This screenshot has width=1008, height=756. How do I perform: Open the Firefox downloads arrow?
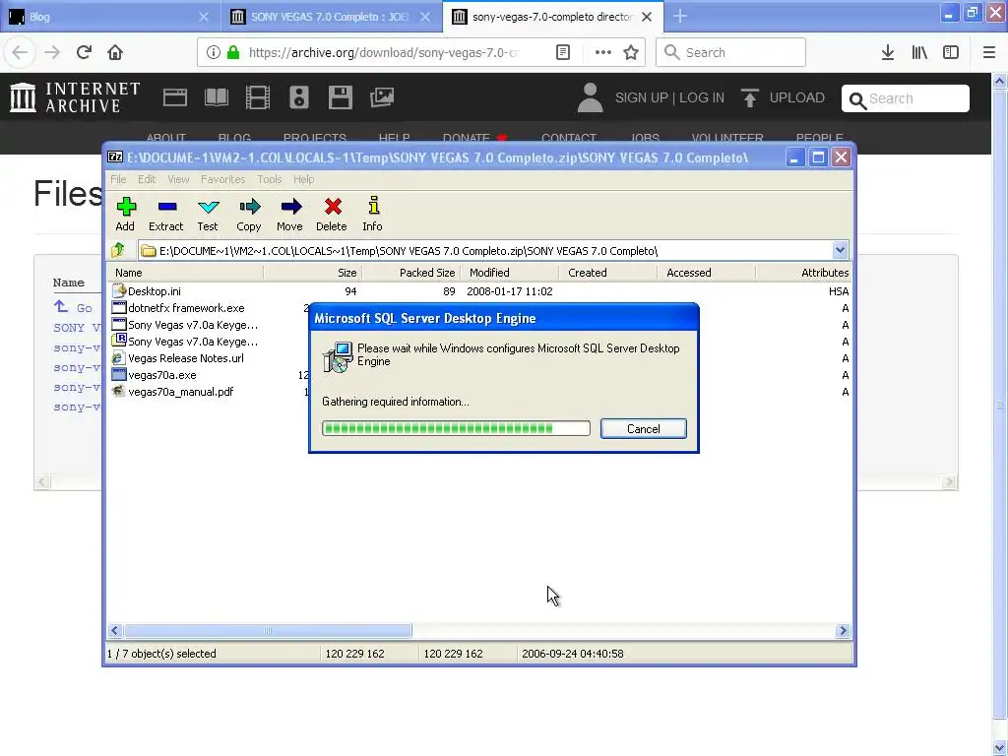(888, 53)
